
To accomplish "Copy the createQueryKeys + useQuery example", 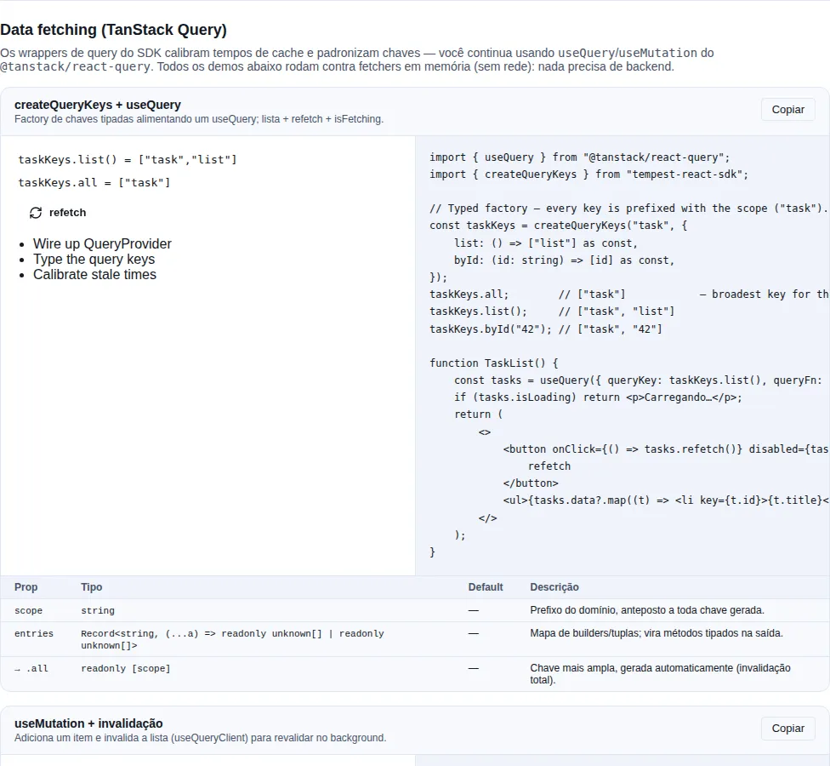I will coord(787,110).
